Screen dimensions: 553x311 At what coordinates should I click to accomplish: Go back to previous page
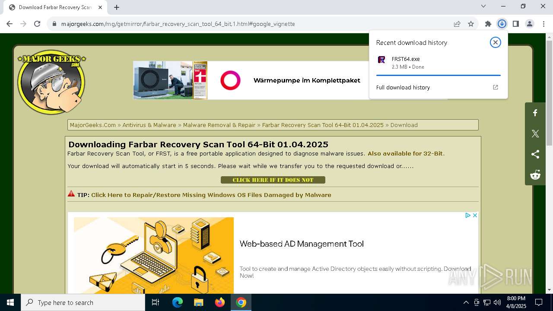[10, 24]
